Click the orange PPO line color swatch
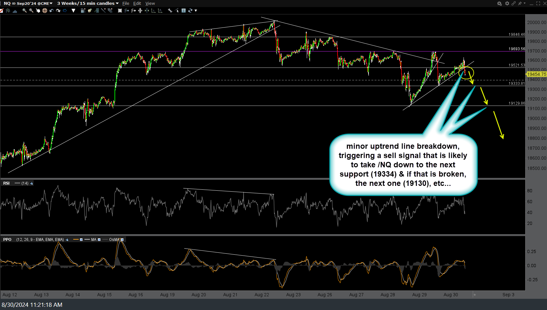This screenshot has height=310, width=547. tap(76, 239)
